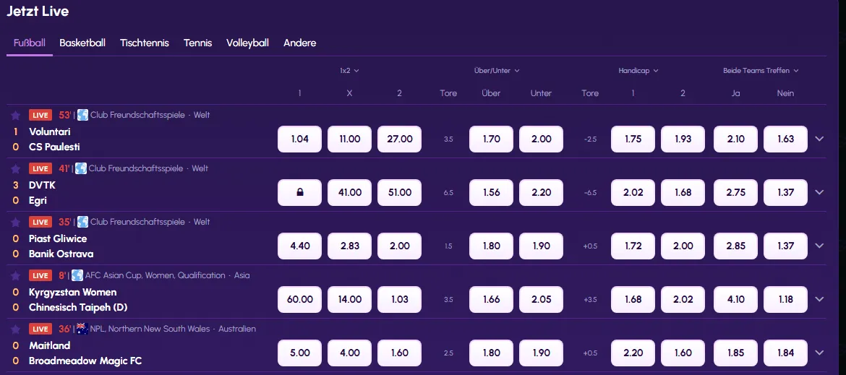Open the Broadmeadow Magic FC match
This screenshot has width=846, height=375.
pos(85,361)
